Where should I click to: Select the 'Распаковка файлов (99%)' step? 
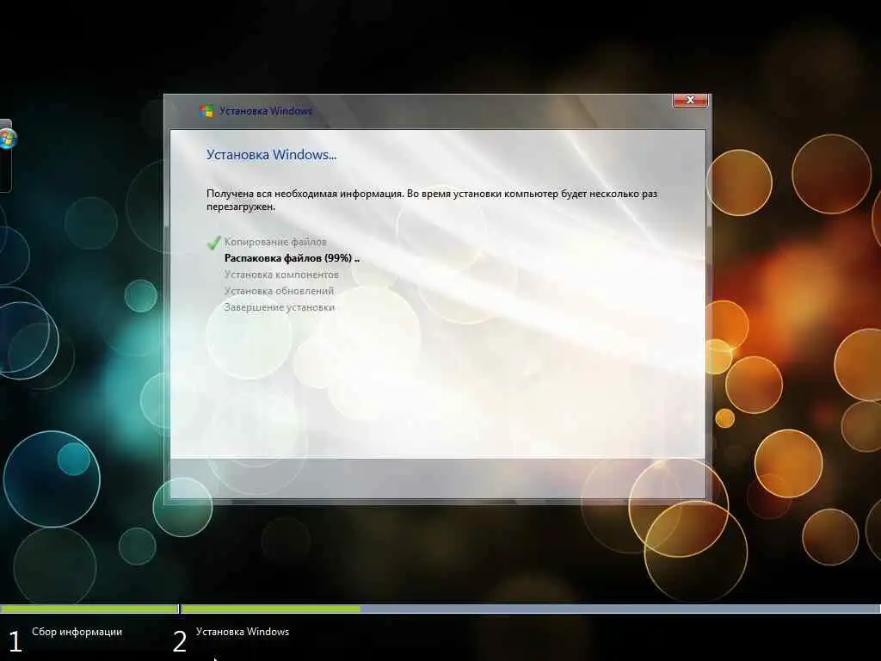point(292,258)
